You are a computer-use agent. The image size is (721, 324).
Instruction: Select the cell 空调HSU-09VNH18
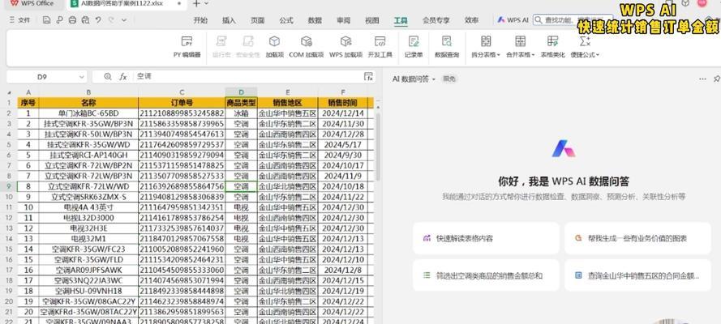coord(88,291)
